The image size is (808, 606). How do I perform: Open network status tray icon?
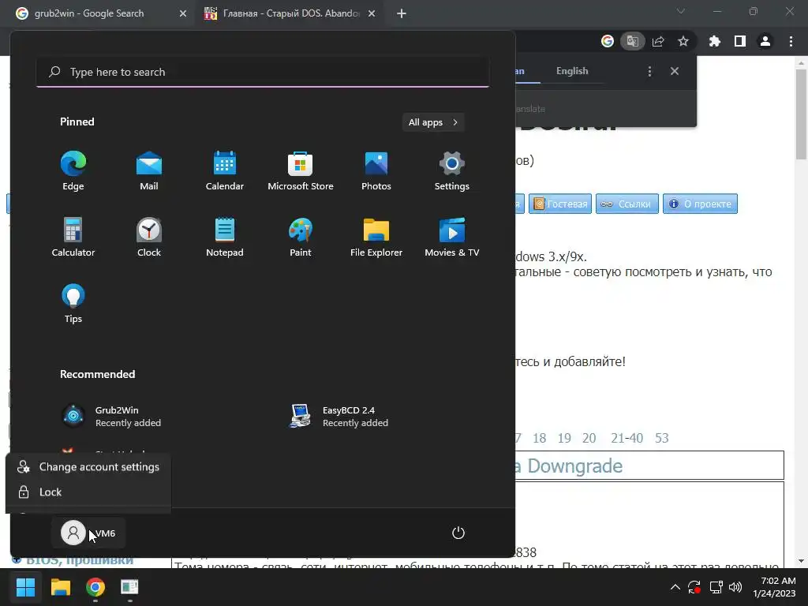[x=716, y=587]
